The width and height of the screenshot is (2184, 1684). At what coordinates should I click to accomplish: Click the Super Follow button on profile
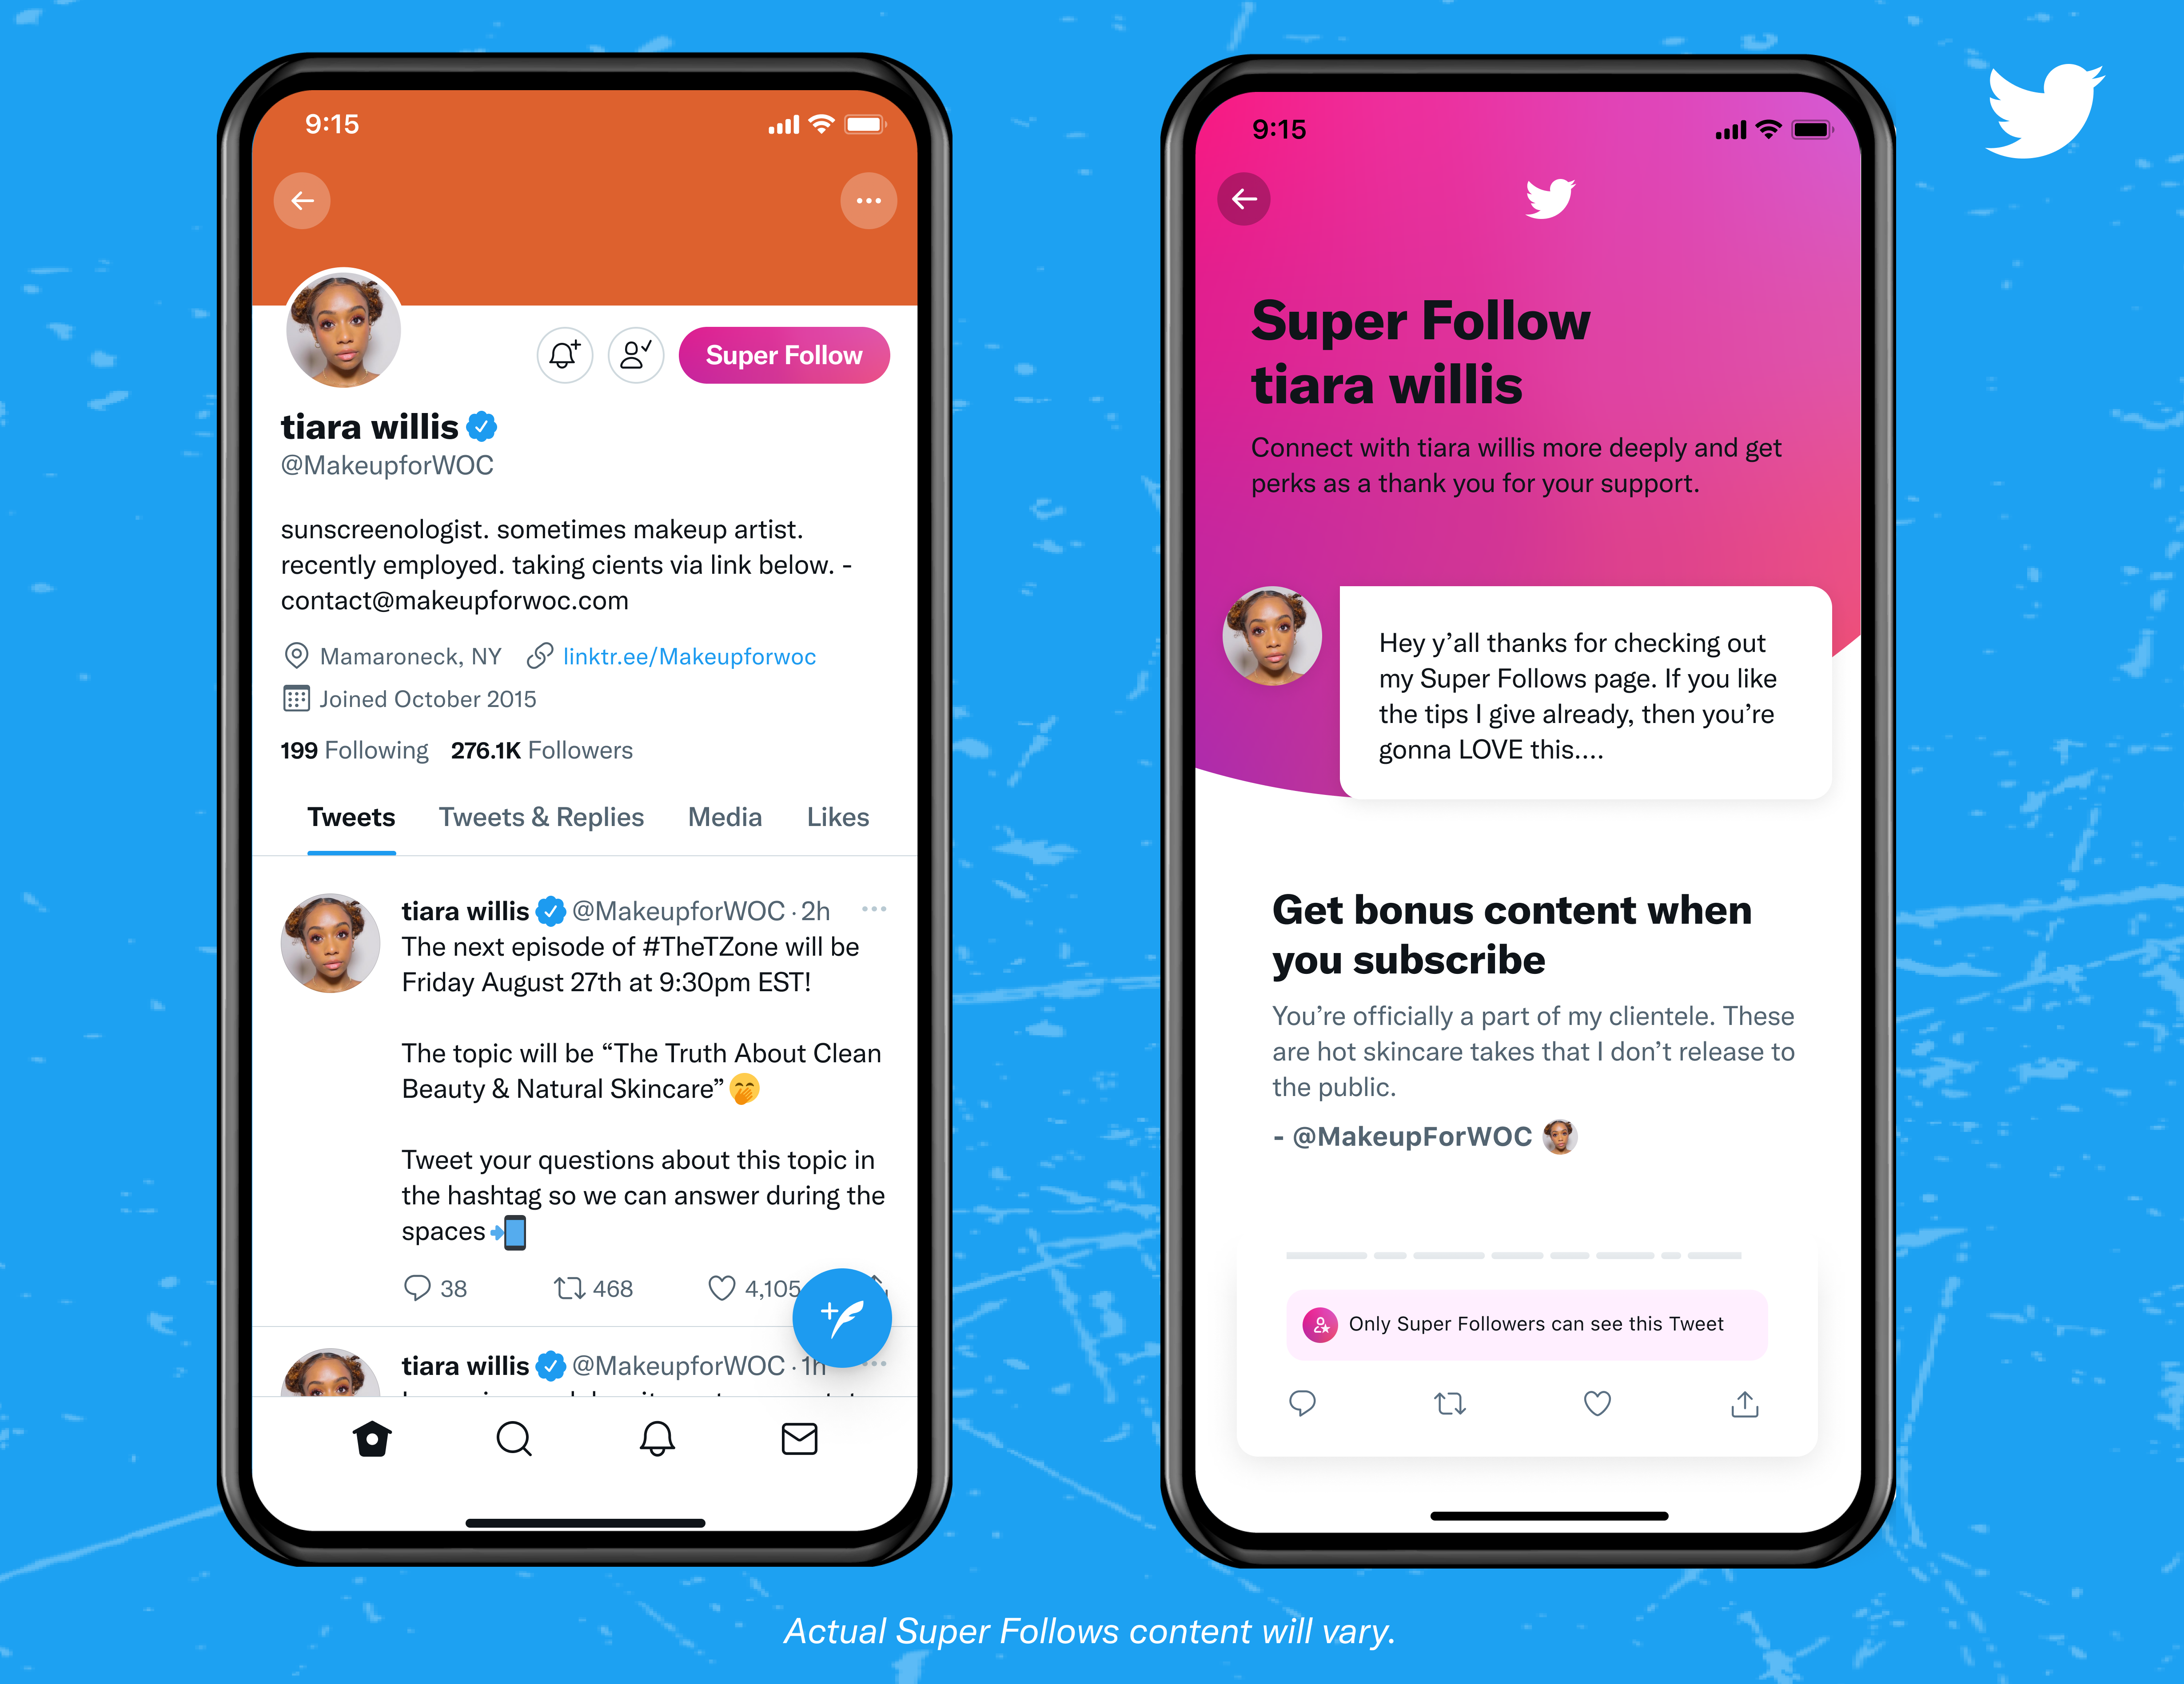(786, 356)
